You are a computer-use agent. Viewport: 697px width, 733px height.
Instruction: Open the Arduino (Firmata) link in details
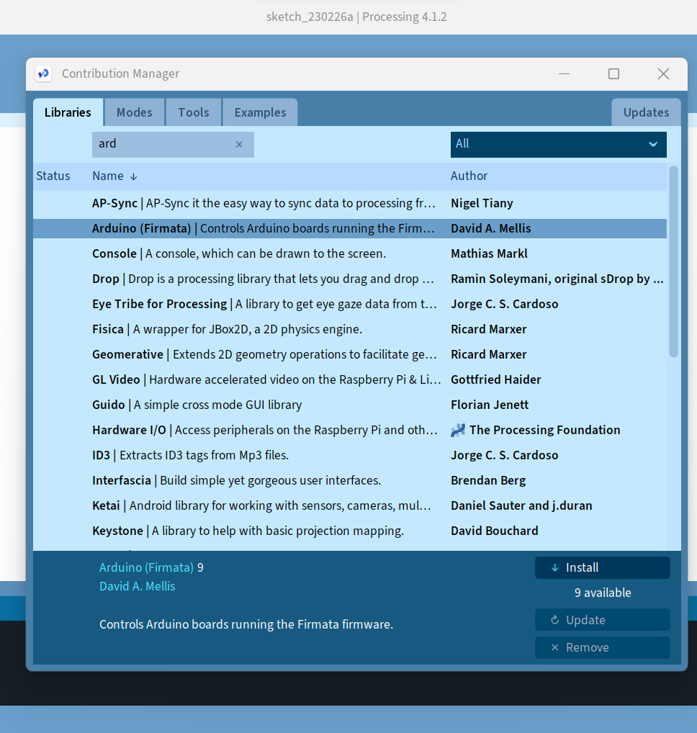click(146, 567)
